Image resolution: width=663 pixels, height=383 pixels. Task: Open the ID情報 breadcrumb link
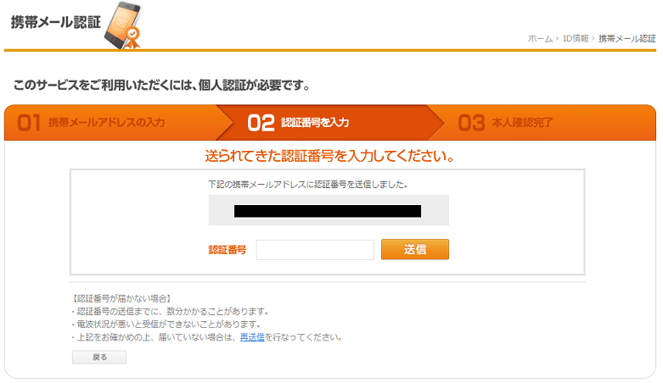pos(576,38)
